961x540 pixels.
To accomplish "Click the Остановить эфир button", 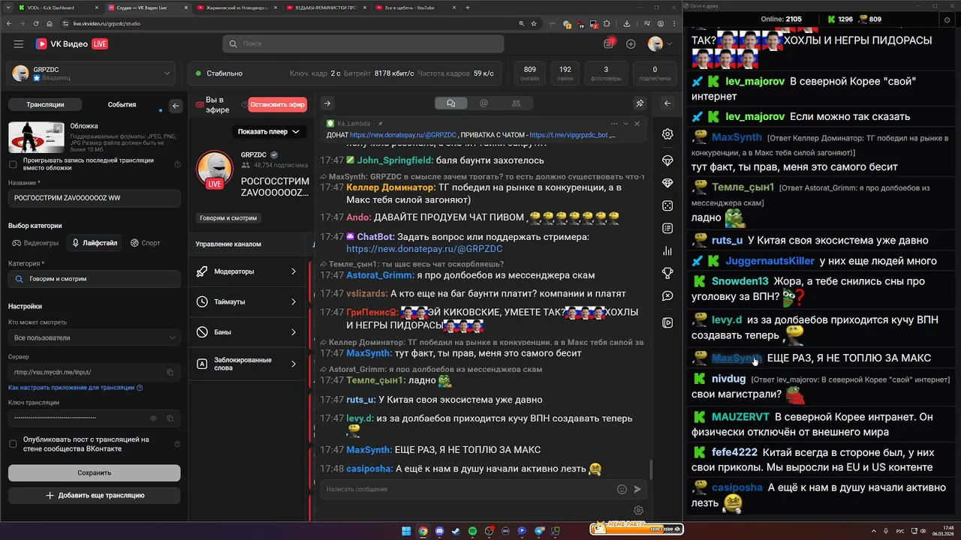I will click(278, 105).
